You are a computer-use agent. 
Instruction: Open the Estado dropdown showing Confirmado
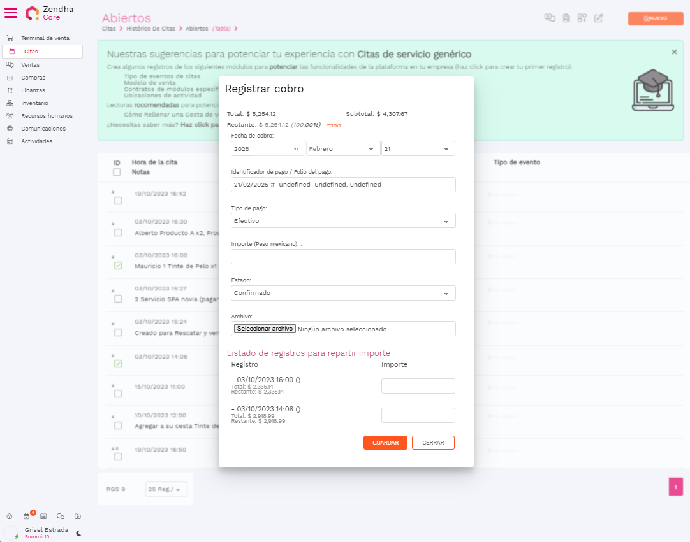click(343, 293)
